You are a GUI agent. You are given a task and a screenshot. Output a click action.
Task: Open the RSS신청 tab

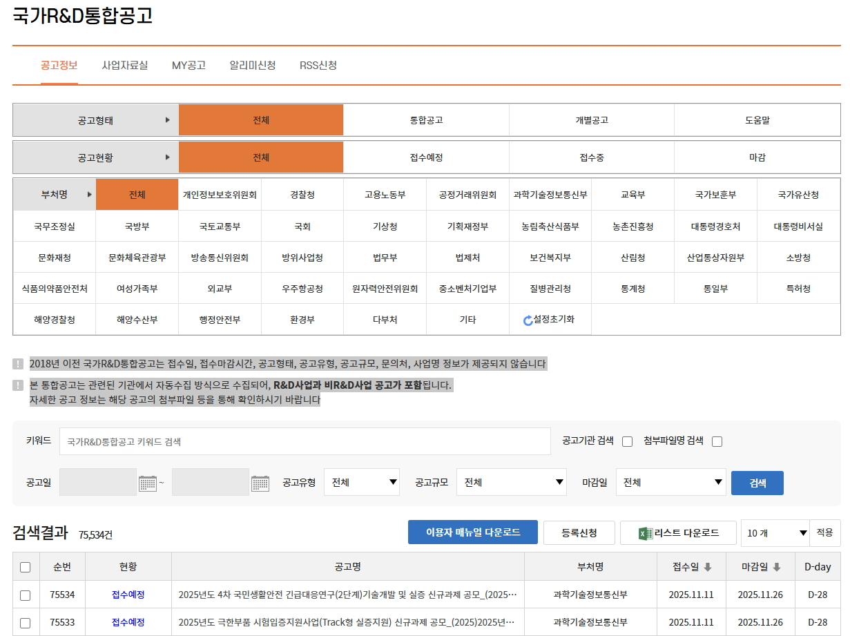click(318, 65)
